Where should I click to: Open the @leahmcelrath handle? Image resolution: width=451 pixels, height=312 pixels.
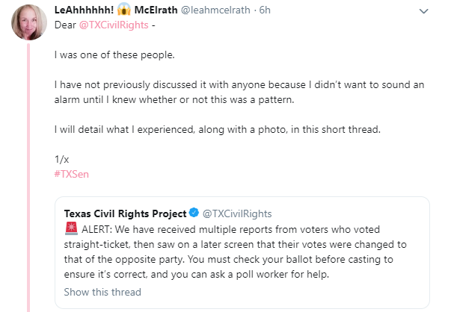(218, 10)
